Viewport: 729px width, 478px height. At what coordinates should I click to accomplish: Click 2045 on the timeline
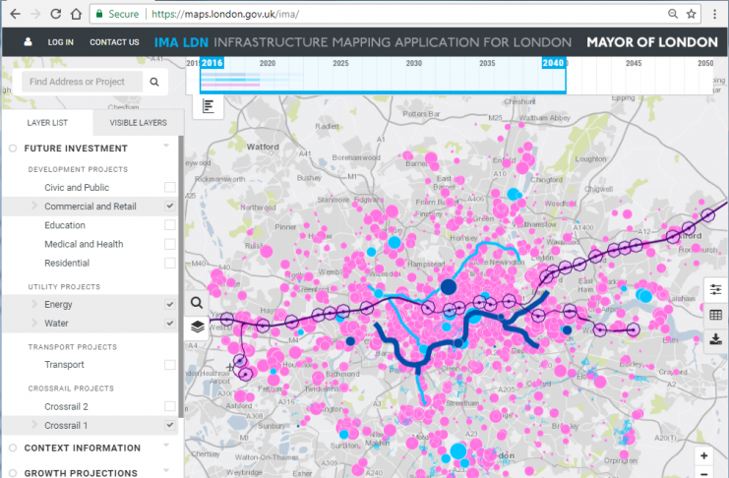(x=634, y=63)
